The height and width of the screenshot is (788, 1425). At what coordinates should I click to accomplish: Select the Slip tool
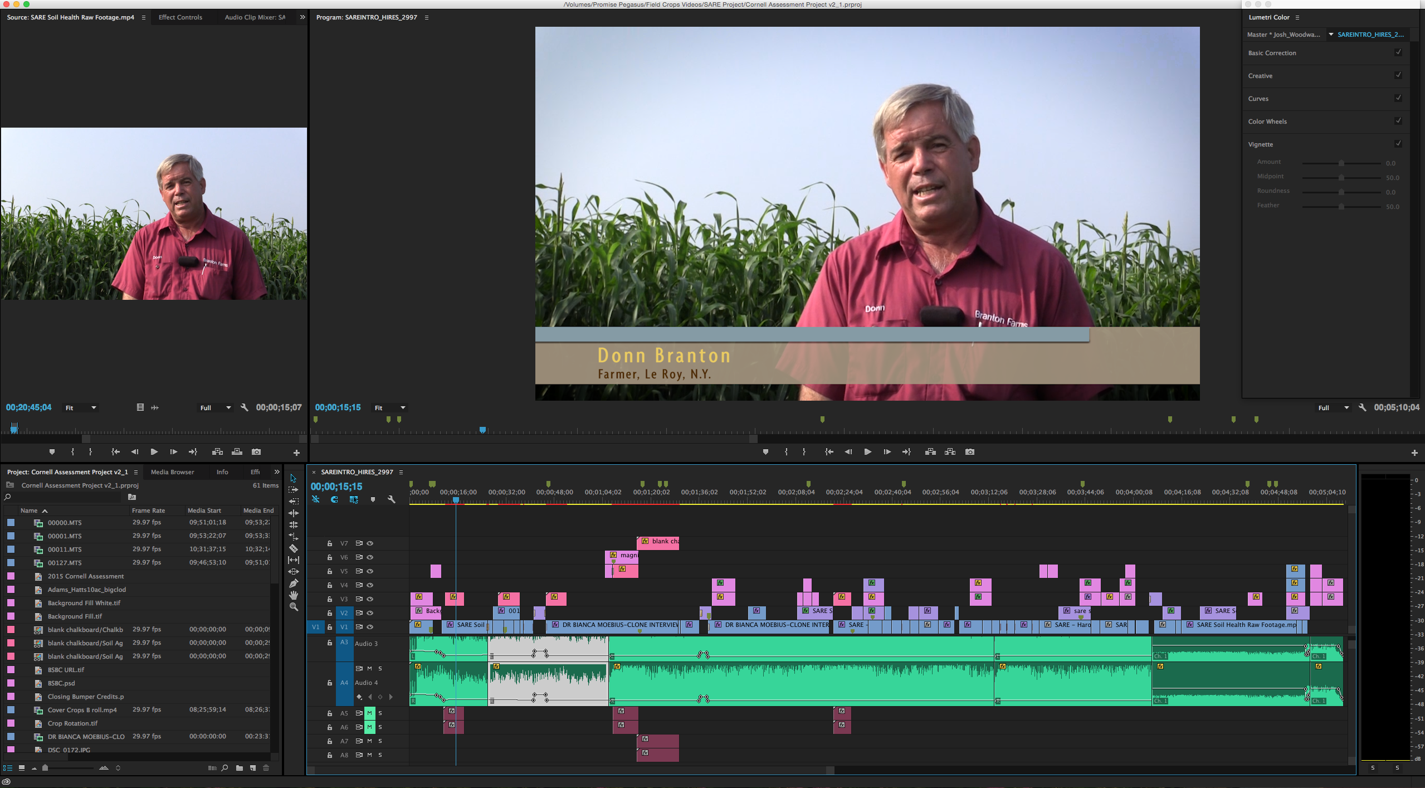pyautogui.click(x=293, y=560)
